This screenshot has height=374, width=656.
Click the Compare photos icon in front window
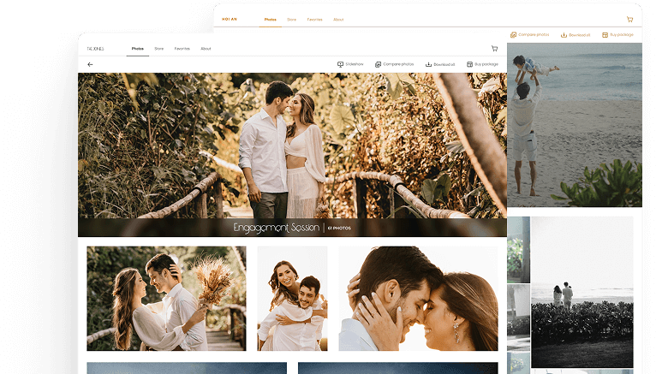[378, 64]
